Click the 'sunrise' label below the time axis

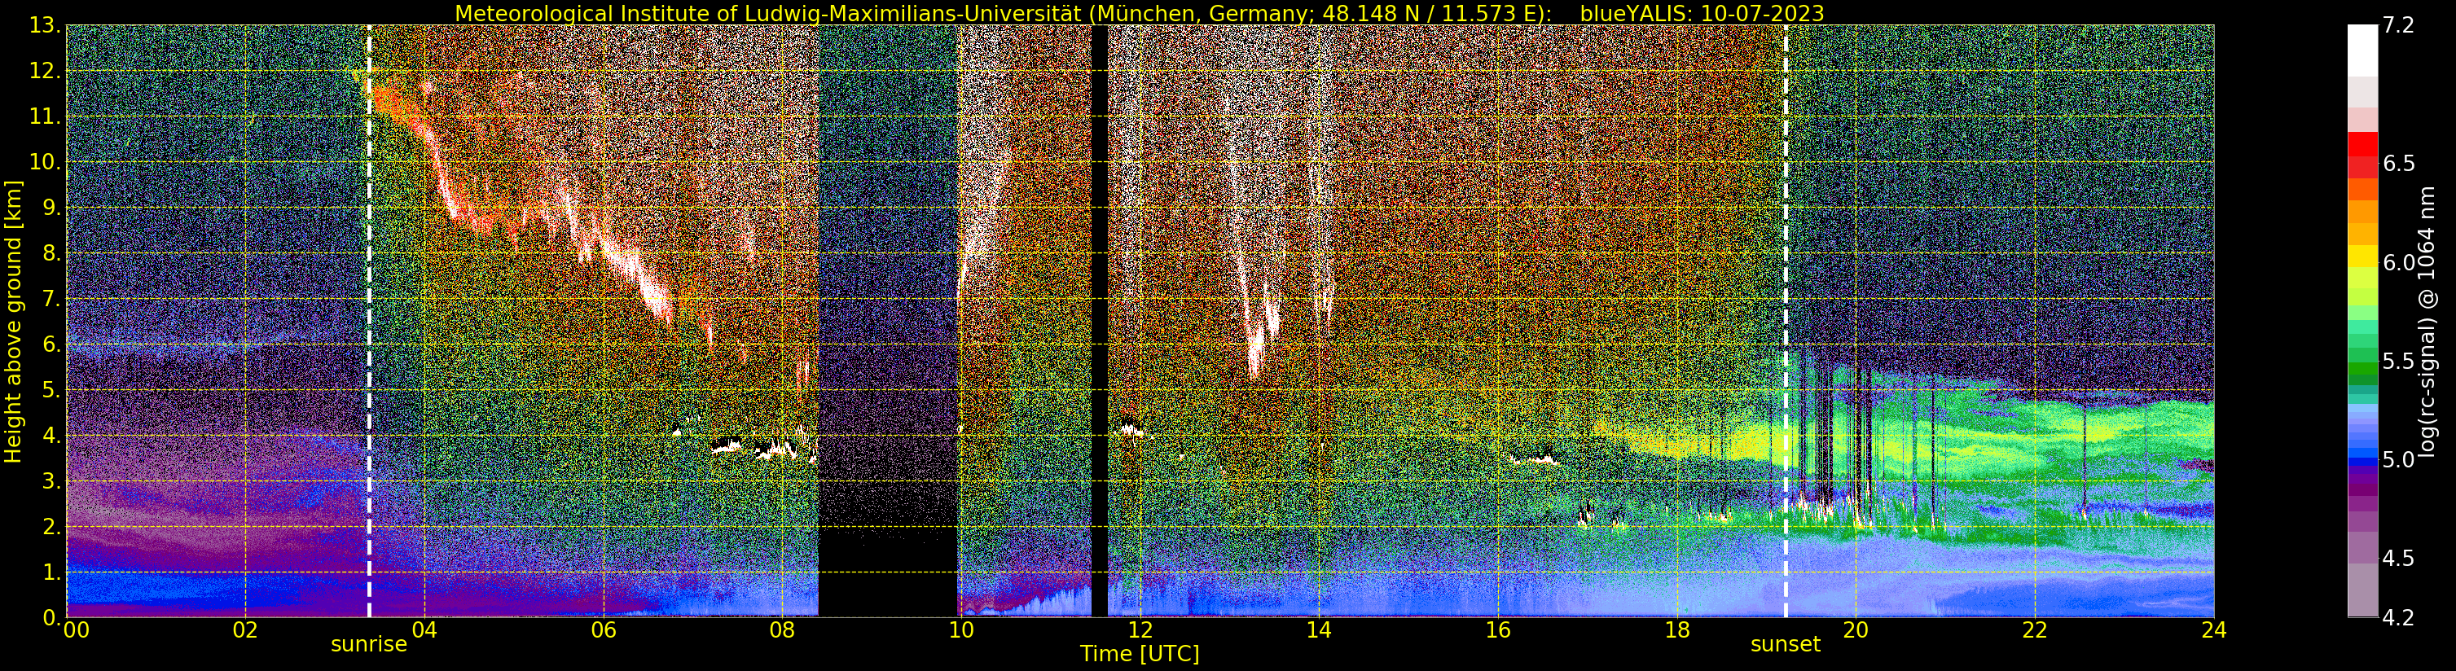click(x=369, y=644)
